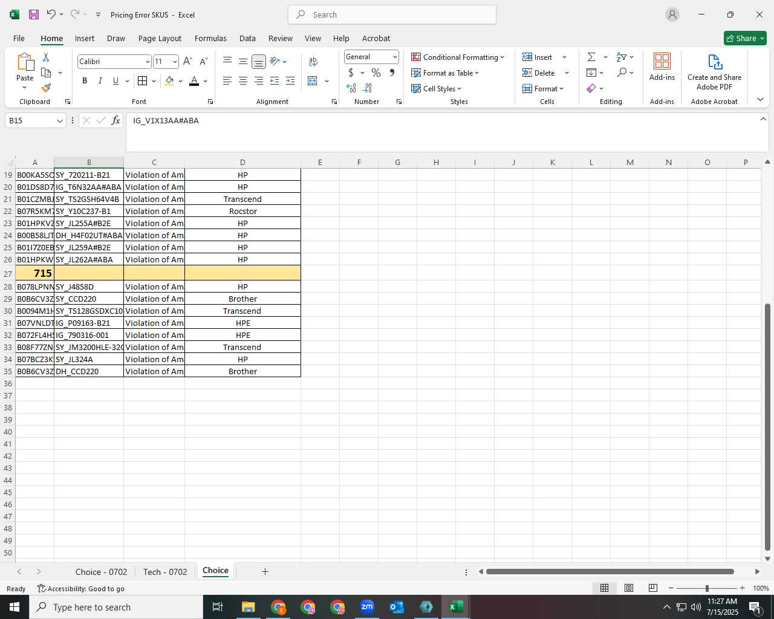Screen dimensions: 774x619
Task: Click the Search box in title bar
Action: coord(392,15)
